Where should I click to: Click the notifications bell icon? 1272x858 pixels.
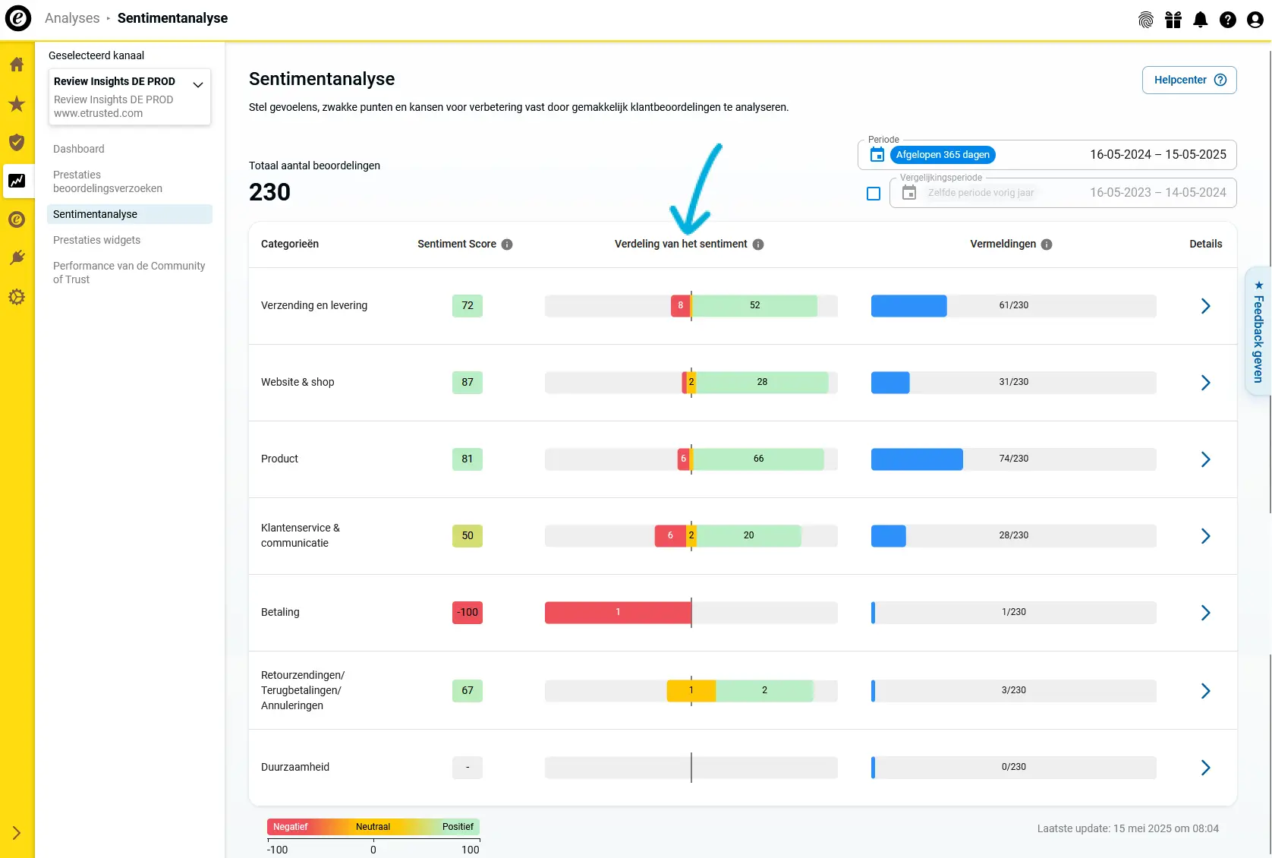point(1201,20)
